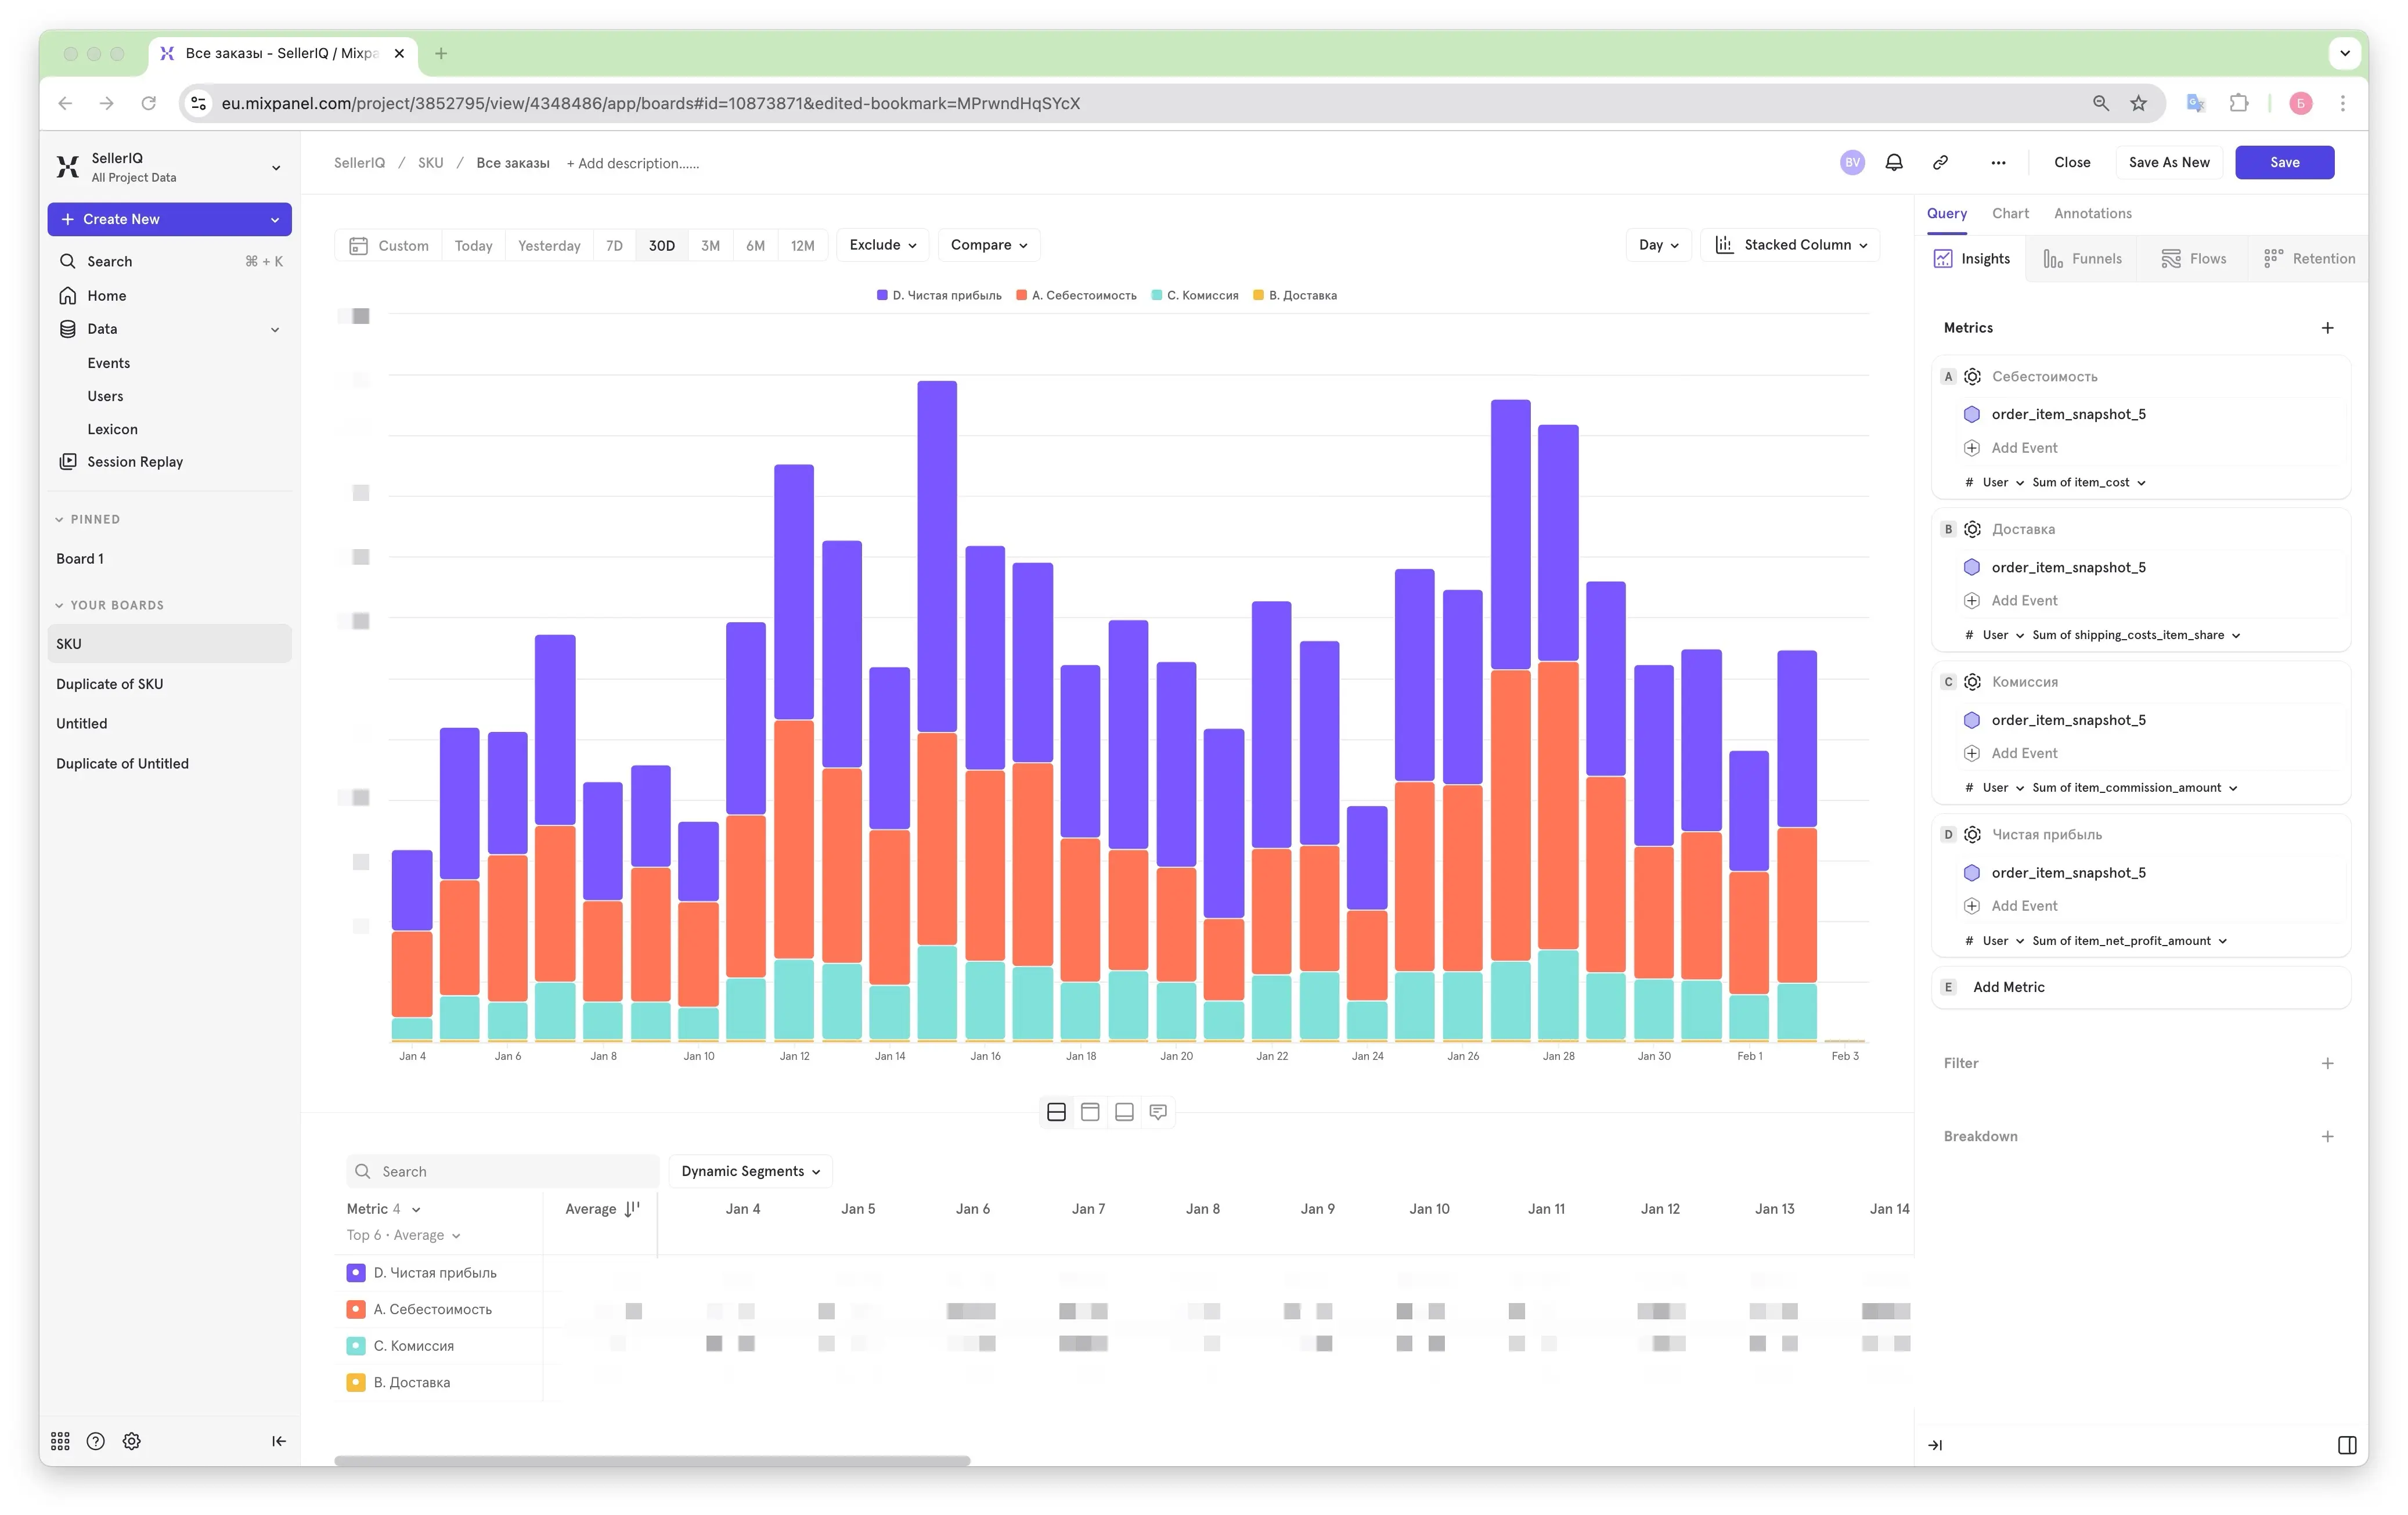Select the Funnels report type

coord(2082,259)
